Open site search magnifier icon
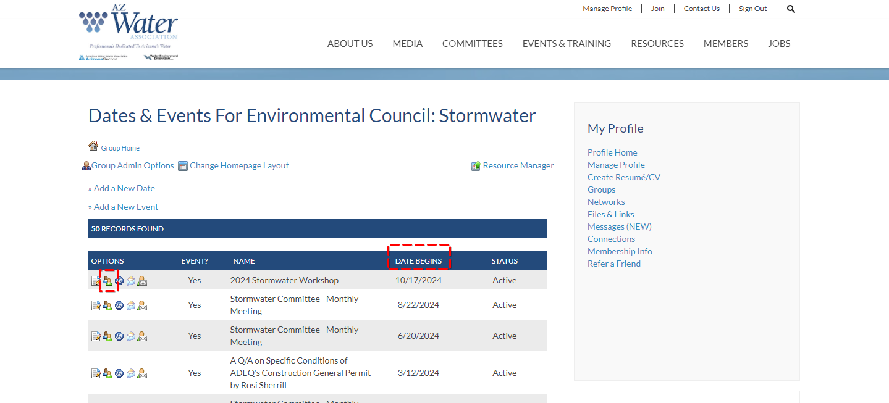Screen dimensions: 889x403 (x=791, y=9)
